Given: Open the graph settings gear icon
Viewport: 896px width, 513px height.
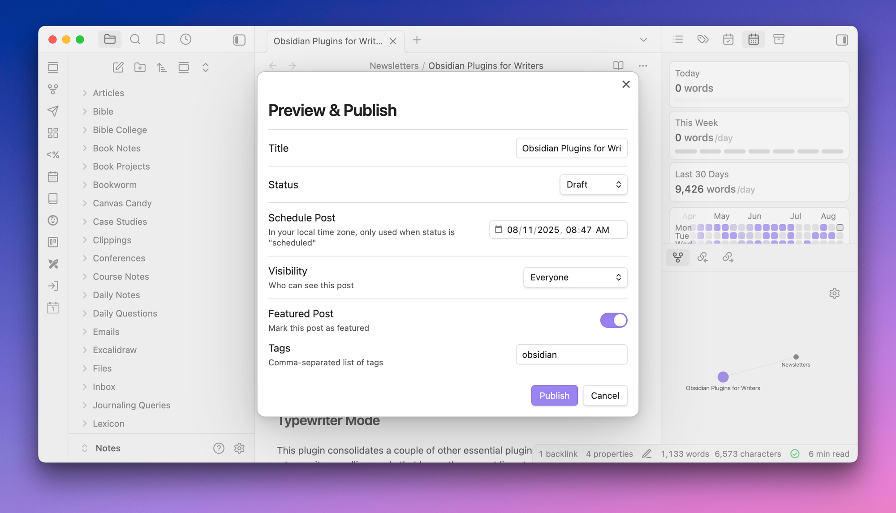Looking at the screenshot, I should 834,294.
